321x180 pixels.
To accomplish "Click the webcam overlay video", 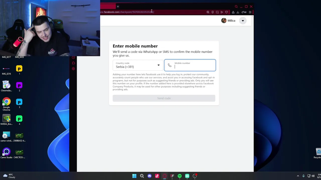I will (50, 28).
